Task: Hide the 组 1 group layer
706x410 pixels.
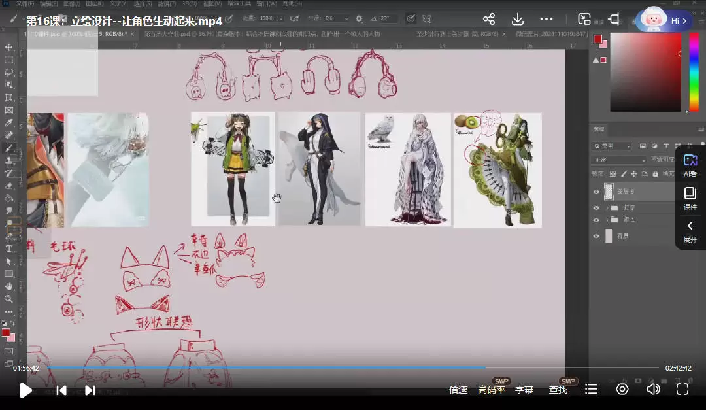Action: point(596,220)
